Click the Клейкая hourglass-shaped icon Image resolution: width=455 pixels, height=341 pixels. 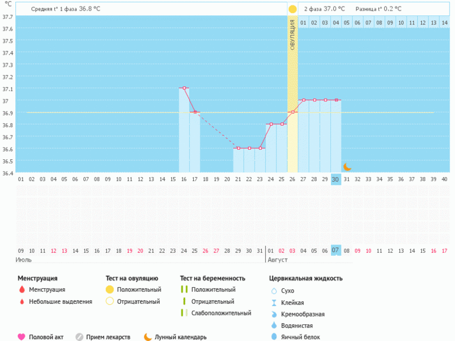(x=274, y=303)
